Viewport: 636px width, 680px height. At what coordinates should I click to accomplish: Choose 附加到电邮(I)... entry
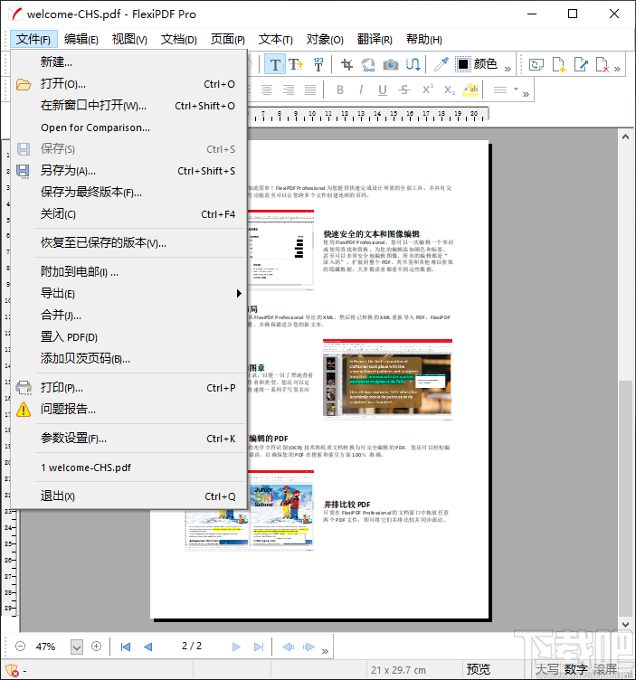[x=128, y=272]
